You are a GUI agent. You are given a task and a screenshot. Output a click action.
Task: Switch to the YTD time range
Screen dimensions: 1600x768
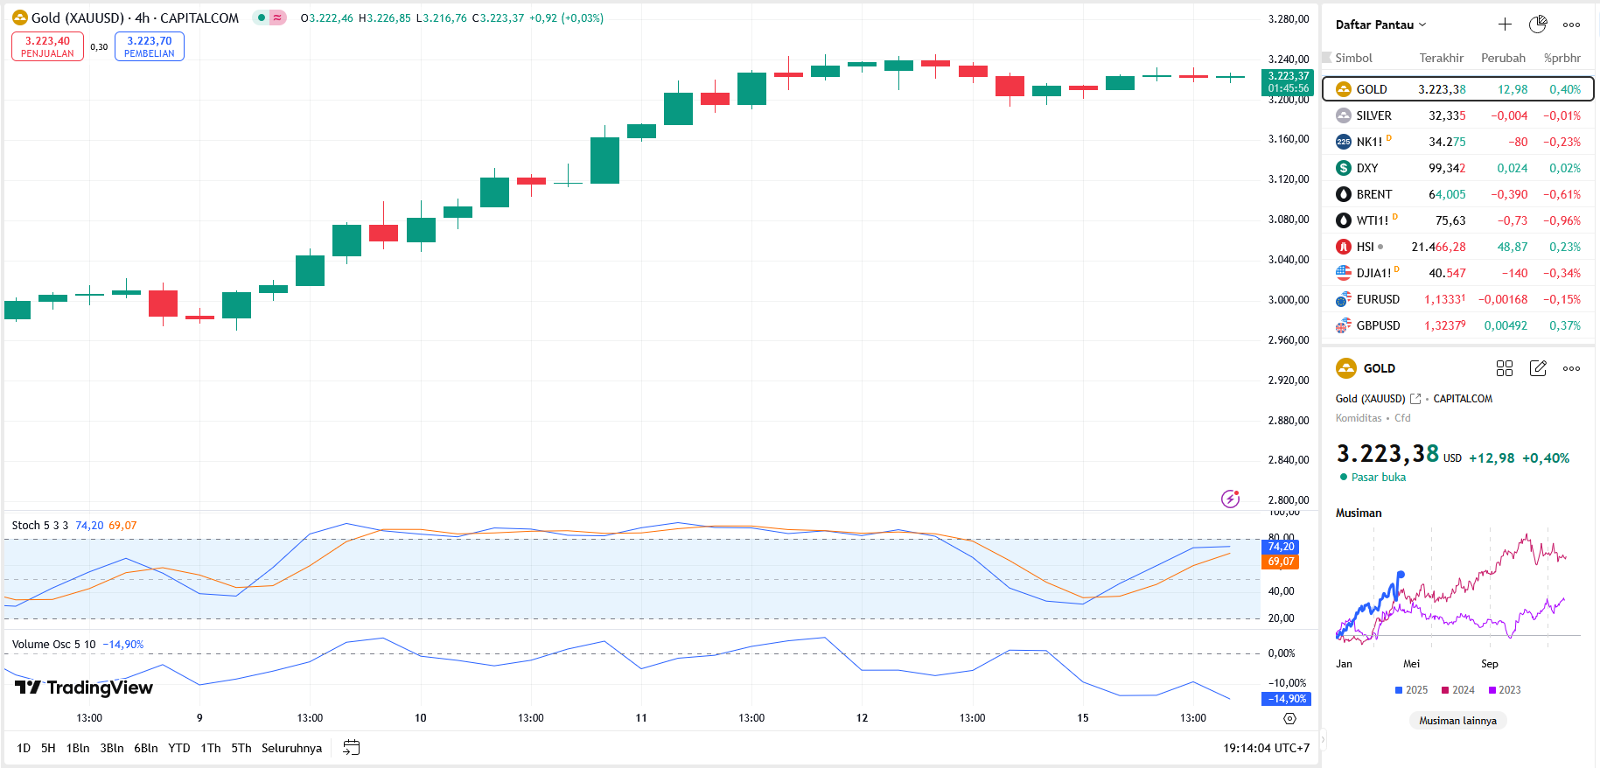click(x=178, y=748)
